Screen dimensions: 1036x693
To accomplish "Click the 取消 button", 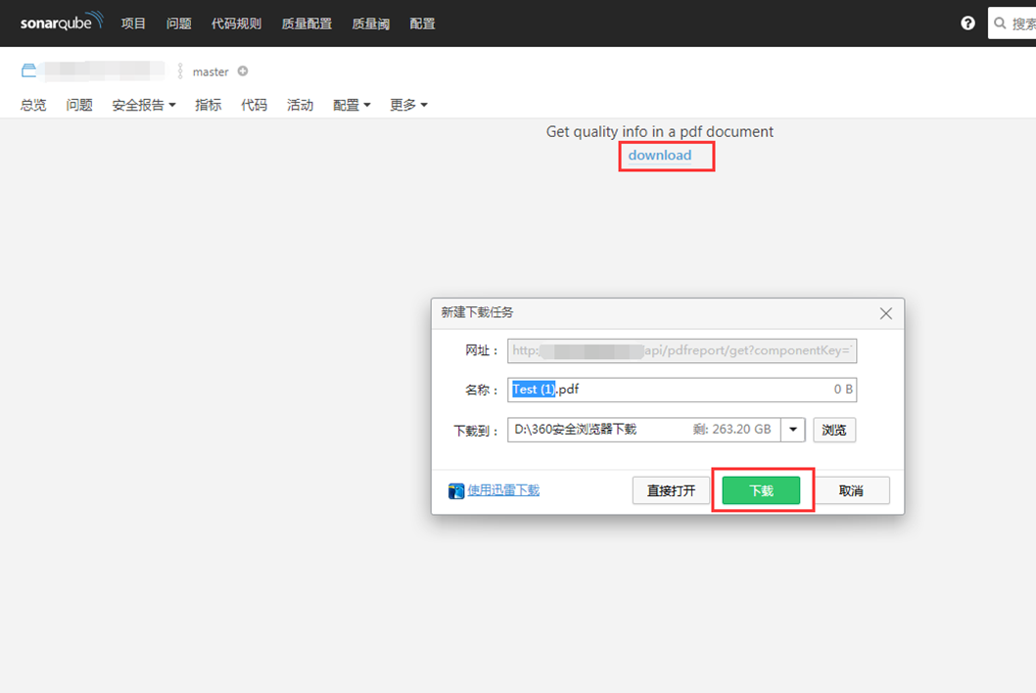I will (851, 490).
